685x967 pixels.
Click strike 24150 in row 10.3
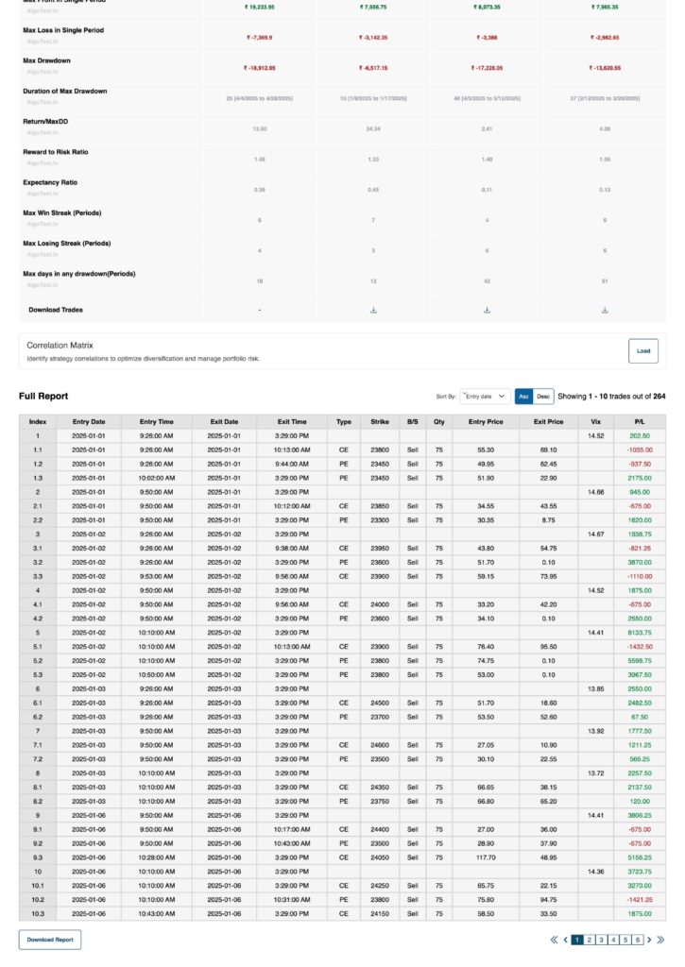click(380, 914)
